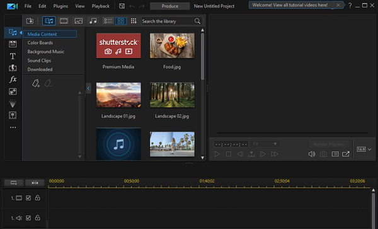Open the Playback menu

point(101,6)
